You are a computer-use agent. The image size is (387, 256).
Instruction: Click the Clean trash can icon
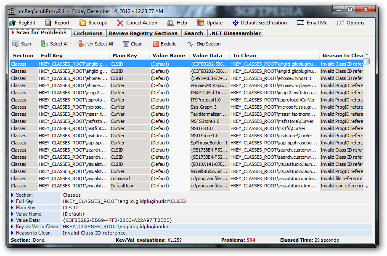126,44
